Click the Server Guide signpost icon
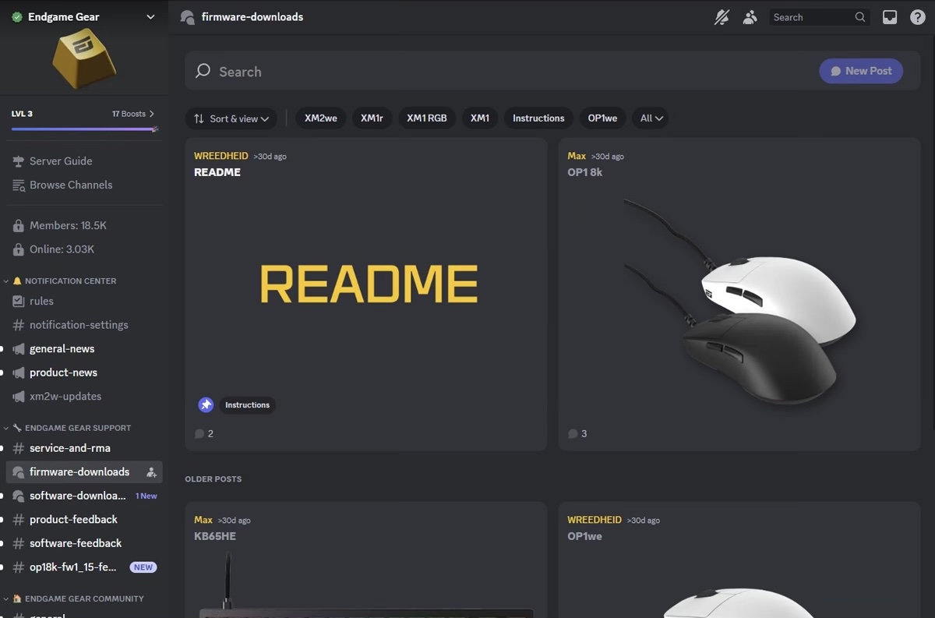 coord(19,161)
